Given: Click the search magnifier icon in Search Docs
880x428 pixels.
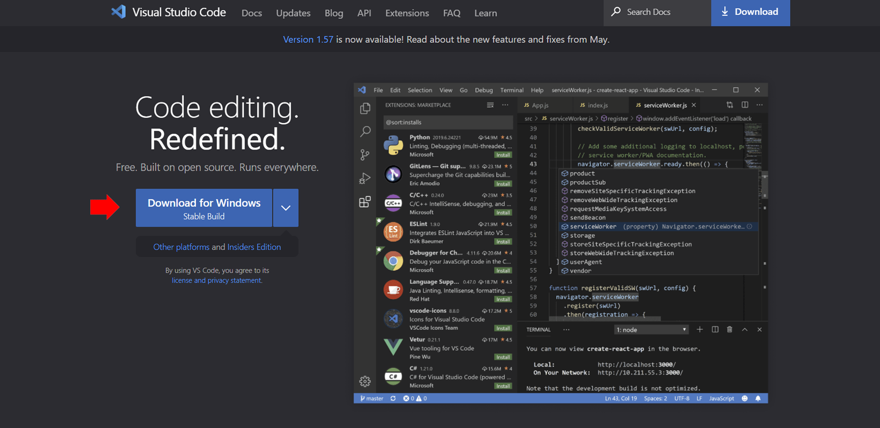Looking at the screenshot, I should 616,11.
